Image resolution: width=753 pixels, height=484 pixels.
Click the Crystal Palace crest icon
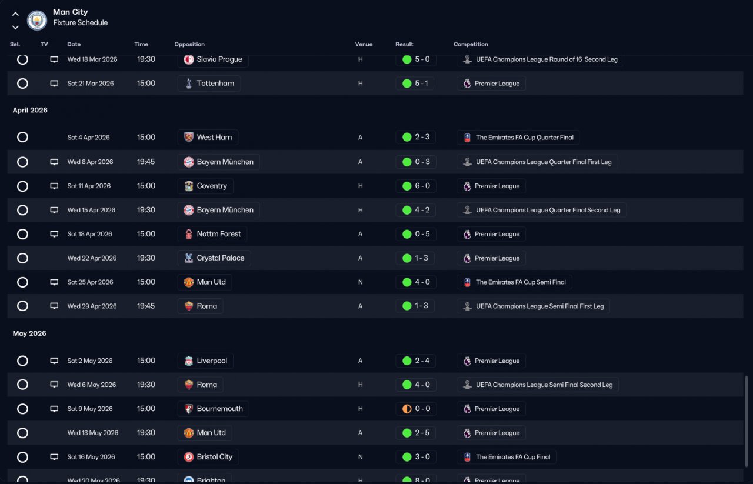click(x=188, y=258)
